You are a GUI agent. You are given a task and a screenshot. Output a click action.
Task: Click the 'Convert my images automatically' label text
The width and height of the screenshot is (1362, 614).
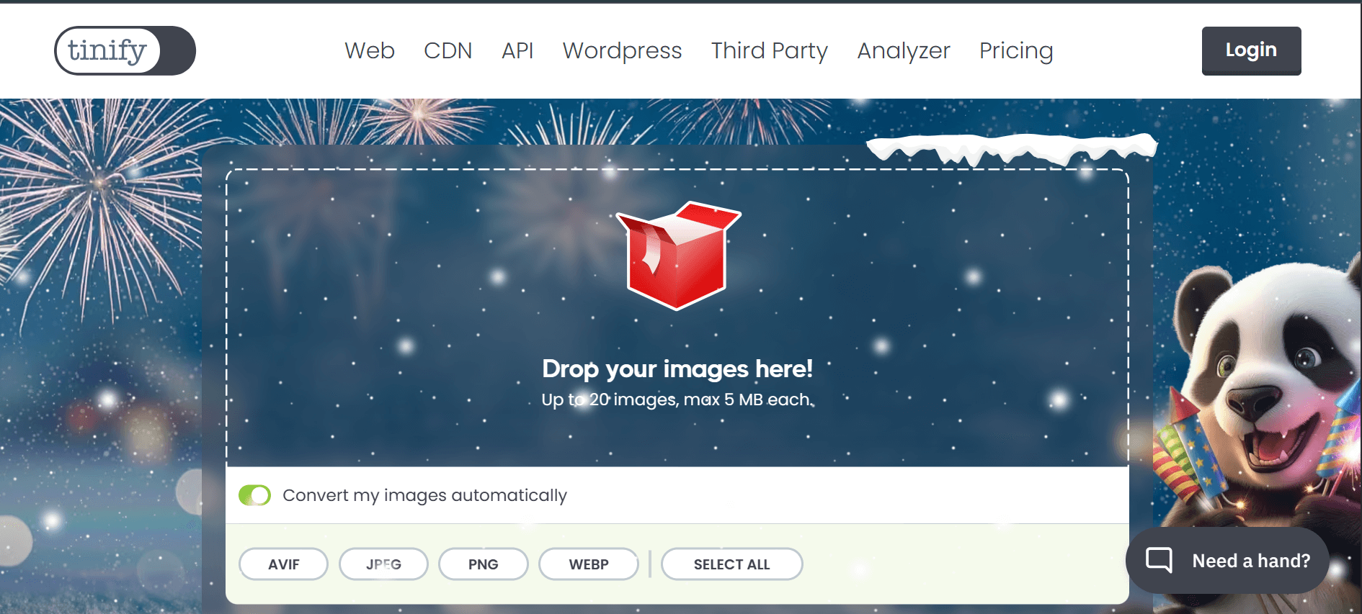pos(424,495)
